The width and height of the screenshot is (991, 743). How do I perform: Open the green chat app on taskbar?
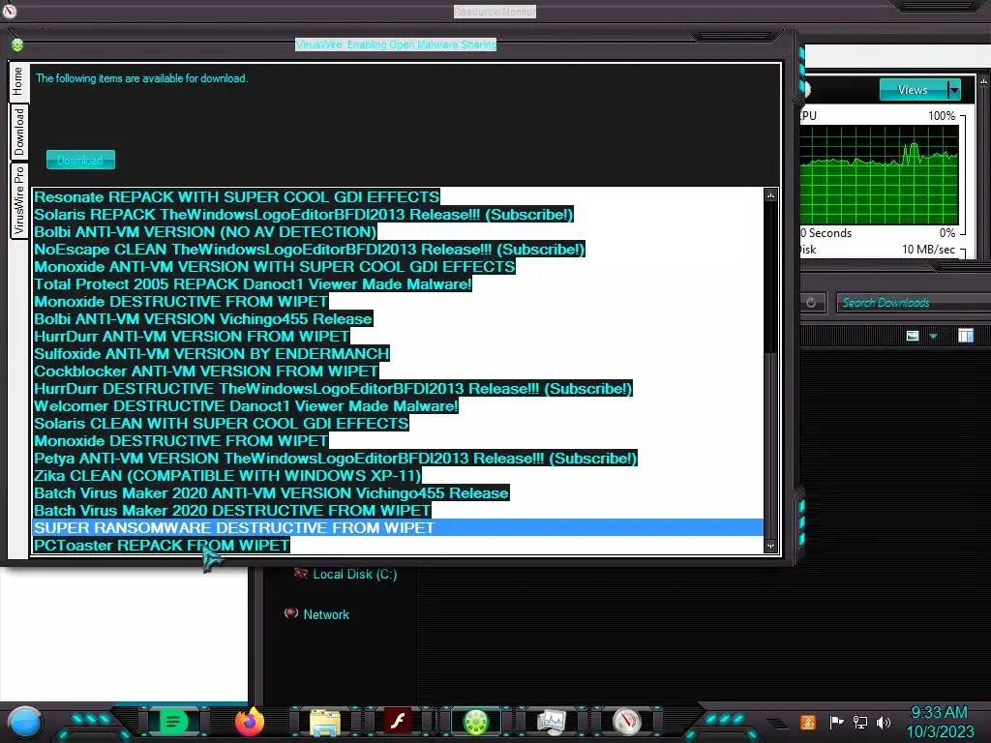pos(172,721)
